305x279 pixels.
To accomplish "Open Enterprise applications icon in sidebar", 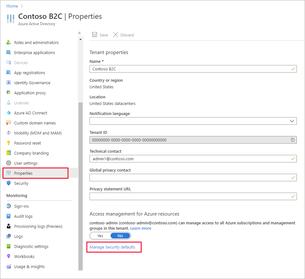I will tap(9, 52).
